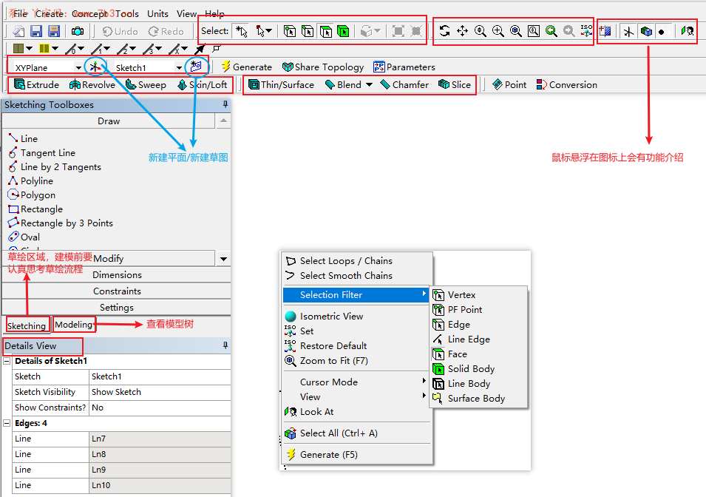Click the Look At icon in top toolbar
The image size is (706, 497).
pyautogui.click(x=688, y=31)
